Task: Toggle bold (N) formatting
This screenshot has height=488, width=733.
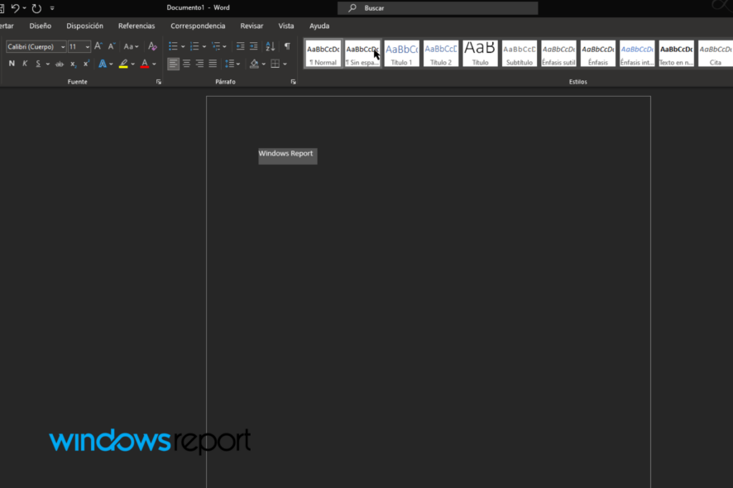Action: [x=12, y=64]
